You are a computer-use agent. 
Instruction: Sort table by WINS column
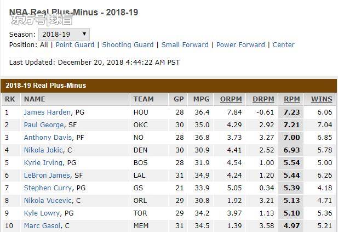tap(322, 99)
